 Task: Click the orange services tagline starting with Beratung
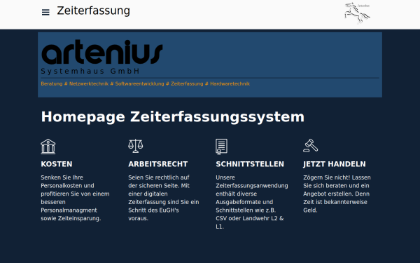pyautogui.click(x=145, y=83)
